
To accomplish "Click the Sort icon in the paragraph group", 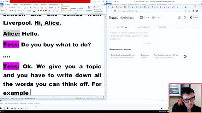I will point(56,8).
